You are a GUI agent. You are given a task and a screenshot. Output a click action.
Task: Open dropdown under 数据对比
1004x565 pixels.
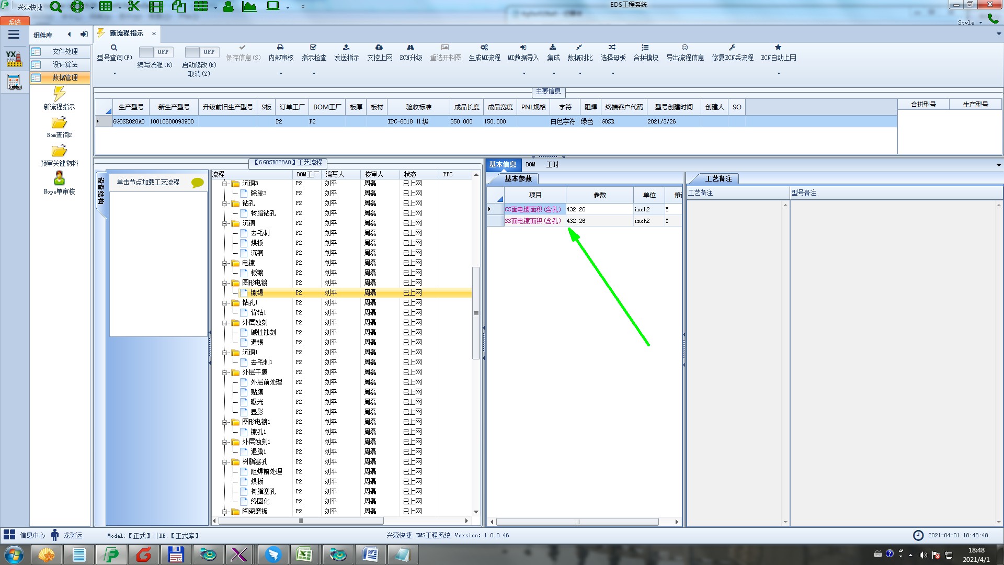580,73
